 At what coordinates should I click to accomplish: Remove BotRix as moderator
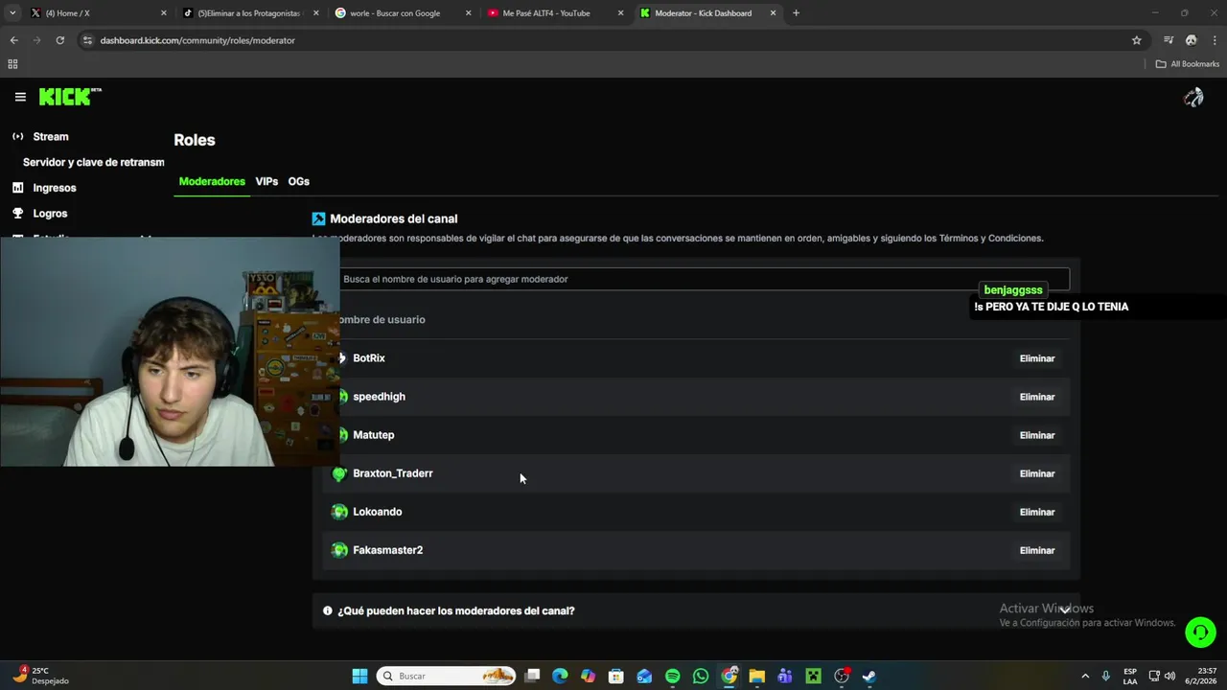pos(1037,358)
